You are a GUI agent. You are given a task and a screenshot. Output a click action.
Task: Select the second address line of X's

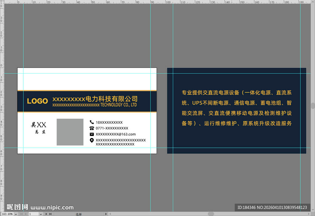click(115, 144)
